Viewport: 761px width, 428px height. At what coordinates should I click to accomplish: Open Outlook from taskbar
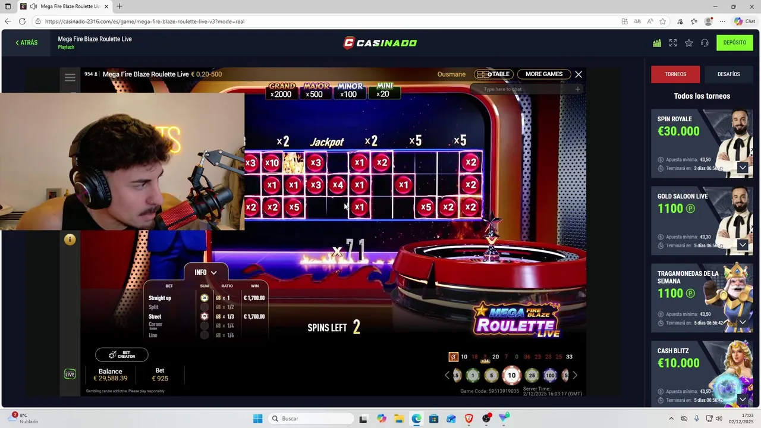(452, 418)
